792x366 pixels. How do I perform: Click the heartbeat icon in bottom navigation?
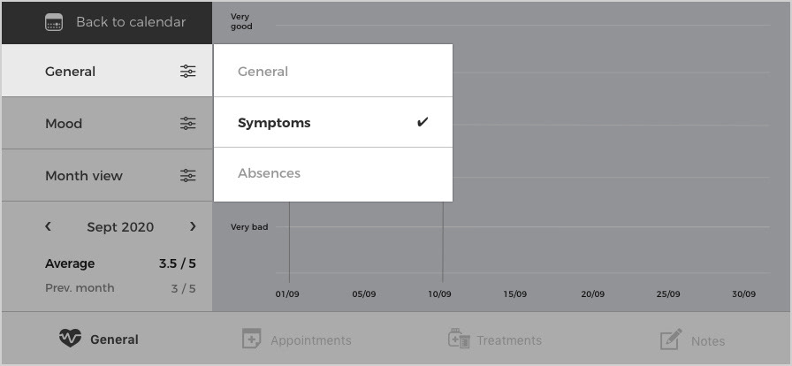pyautogui.click(x=70, y=338)
